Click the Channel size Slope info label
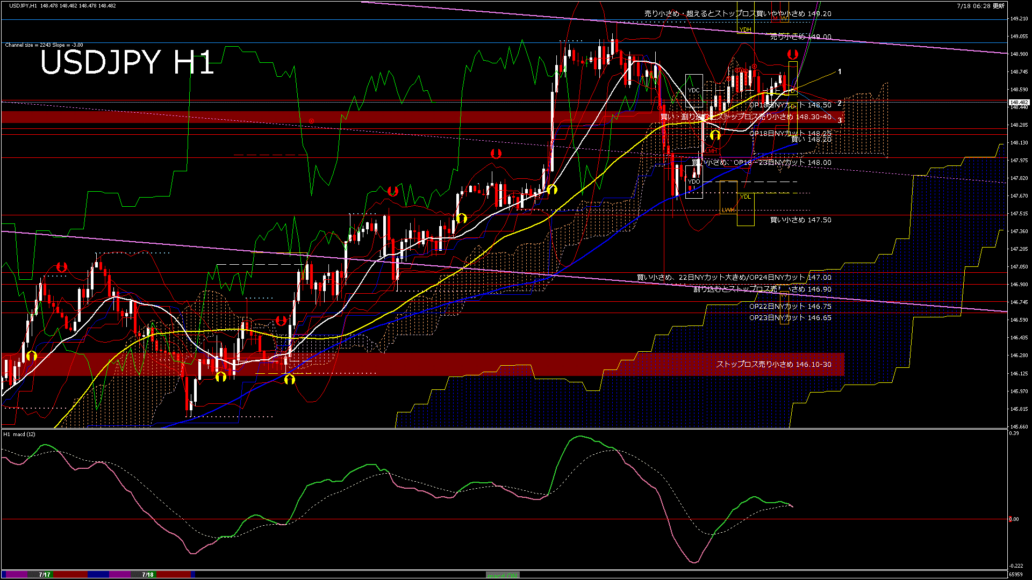 click(x=44, y=45)
